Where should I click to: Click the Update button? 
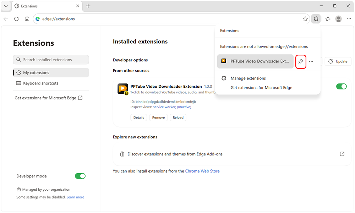coord(338,61)
